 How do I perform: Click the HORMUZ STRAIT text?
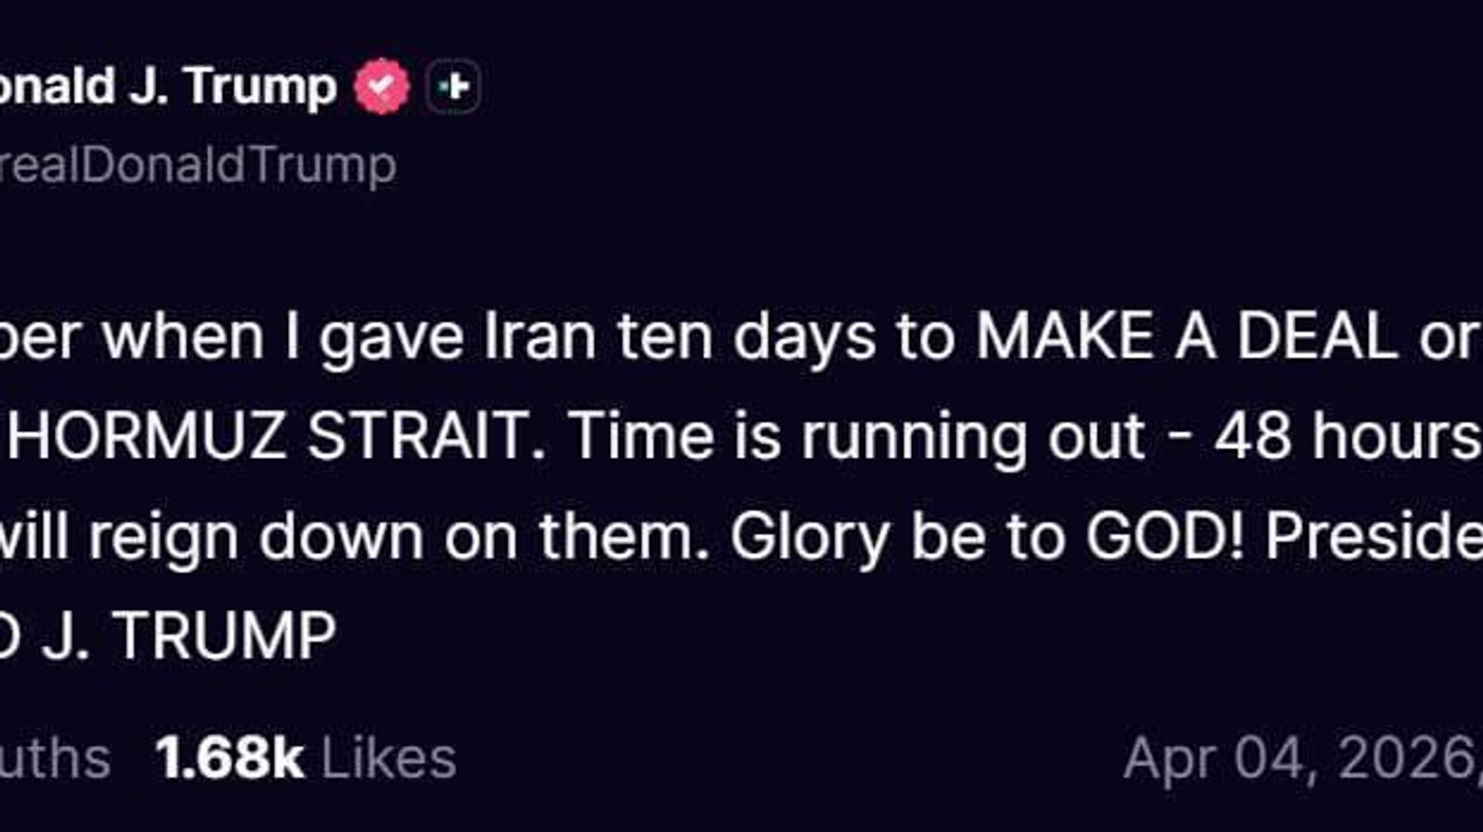click(277, 436)
